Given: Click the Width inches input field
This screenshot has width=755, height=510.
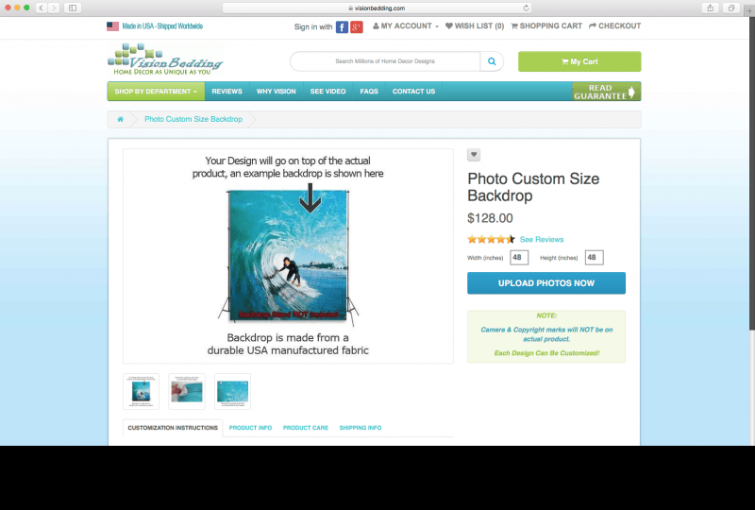Looking at the screenshot, I should (x=519, y=258).
